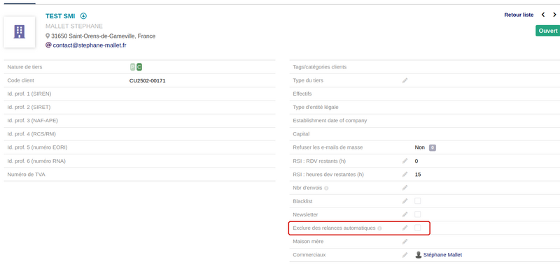Click the Refuser les e-mails de masse label
The width and height of the screenshot is (560, 271).
pos(328,147)
